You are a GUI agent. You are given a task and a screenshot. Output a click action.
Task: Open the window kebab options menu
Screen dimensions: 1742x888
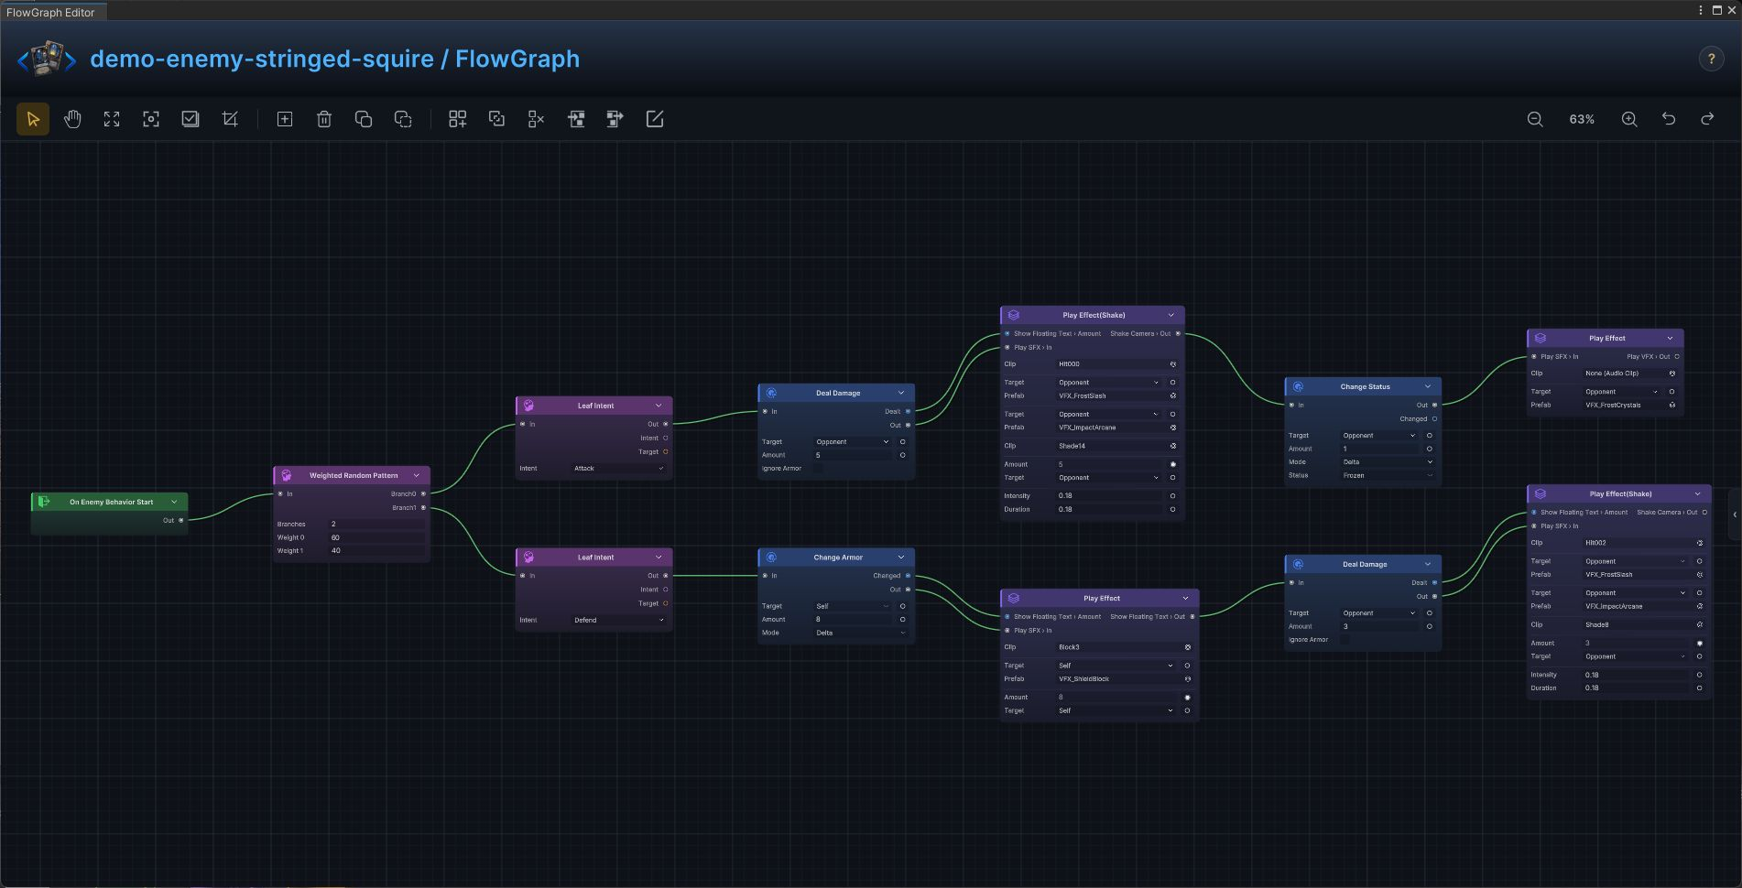pos(1701,10)
